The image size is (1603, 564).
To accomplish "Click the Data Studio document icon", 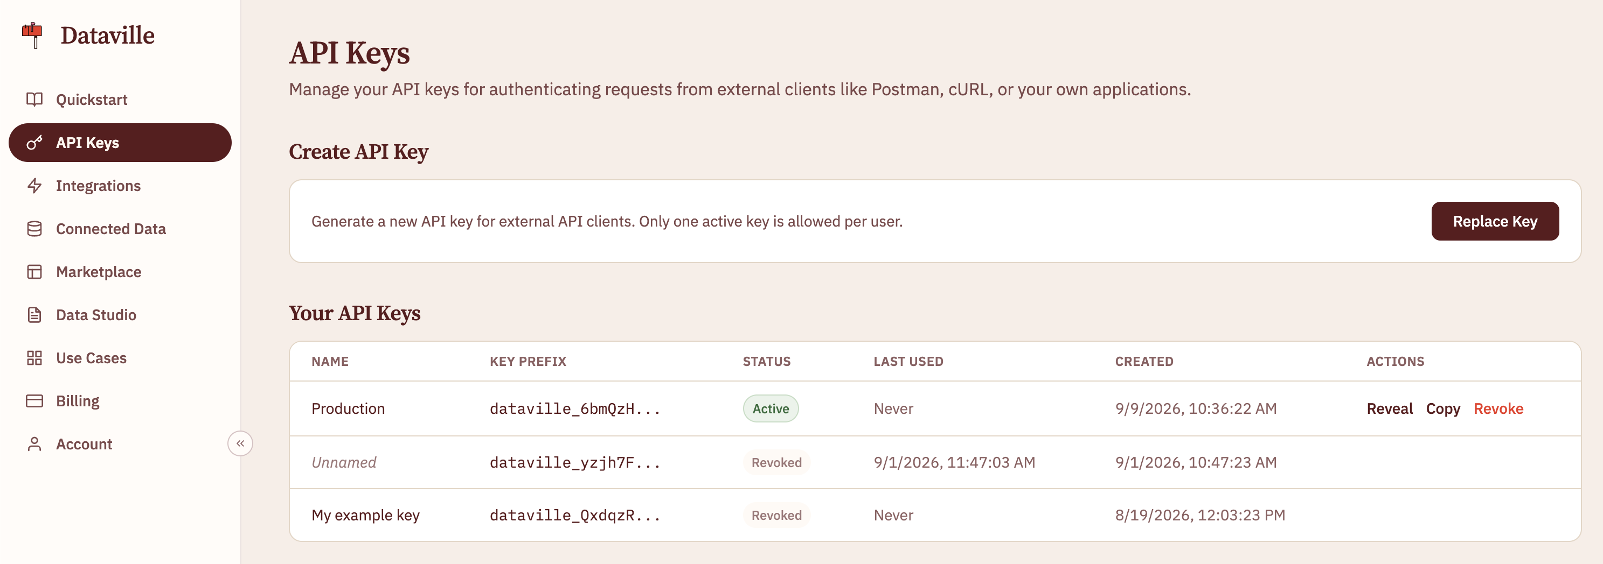I will coord(34,315).
